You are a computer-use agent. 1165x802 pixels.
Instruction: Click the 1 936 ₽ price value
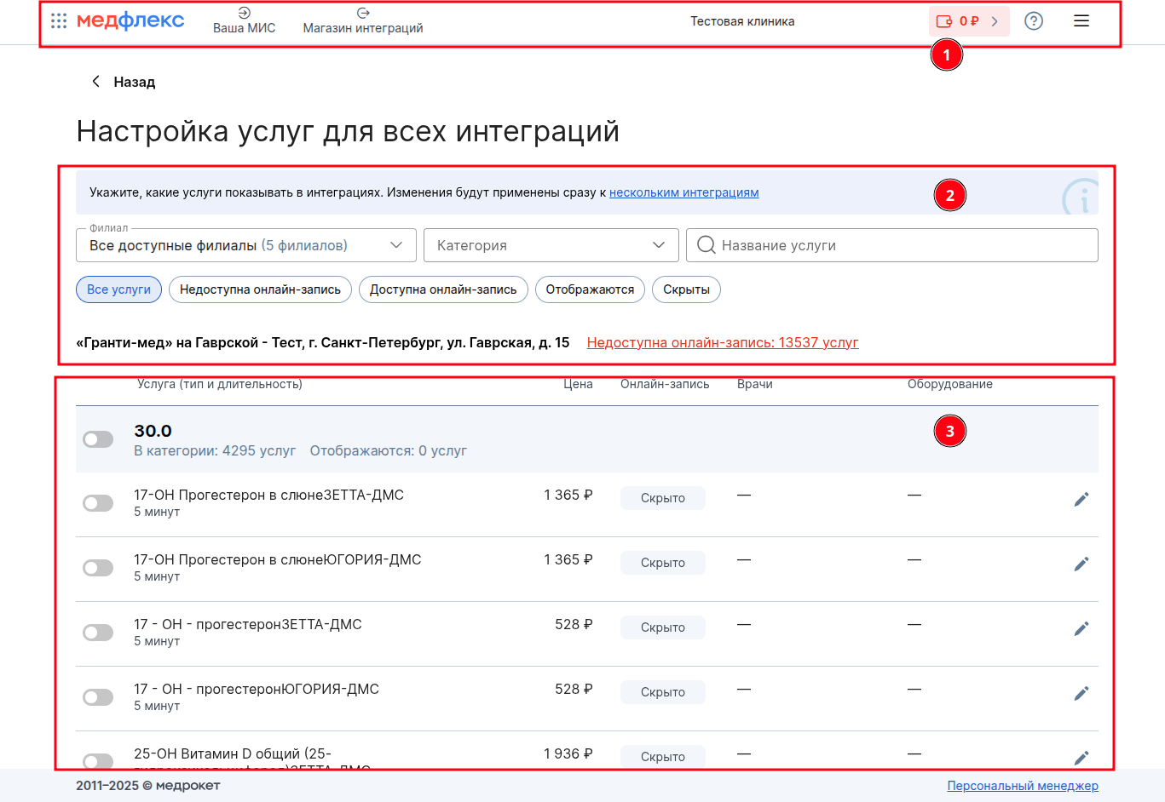(x=568, y=753)
